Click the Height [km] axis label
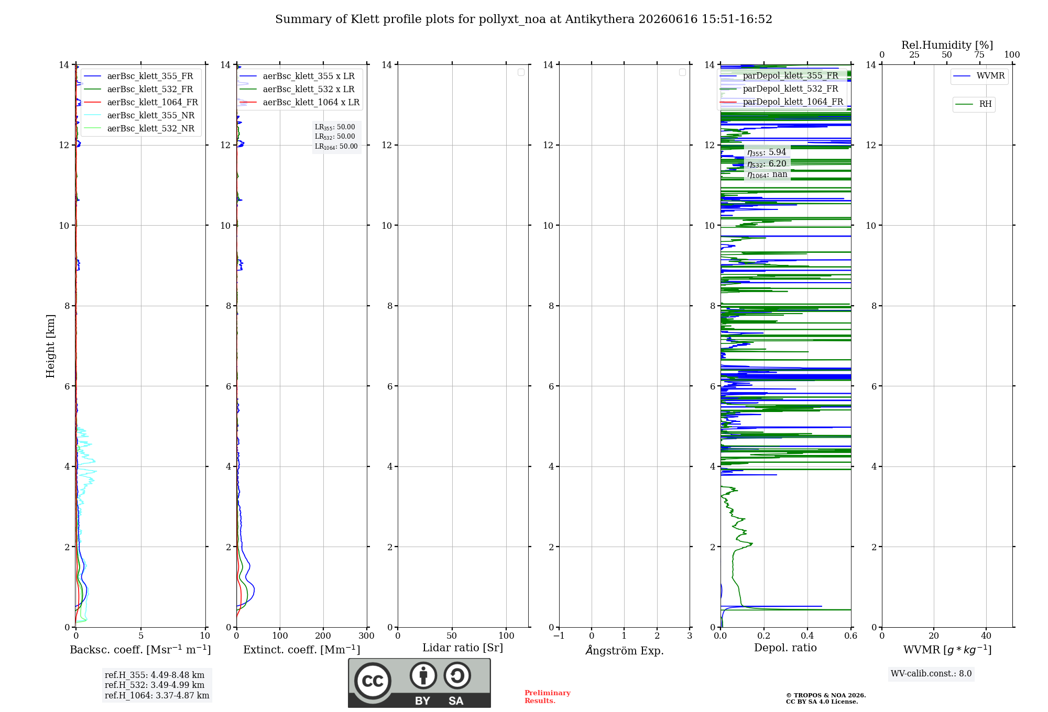Viewport: 1048px width, 712px height. (x=50, y=346)
